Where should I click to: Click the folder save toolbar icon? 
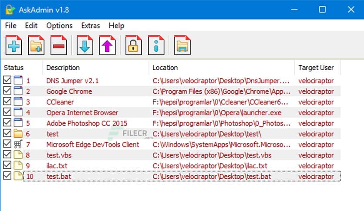[x=182, y=45]
